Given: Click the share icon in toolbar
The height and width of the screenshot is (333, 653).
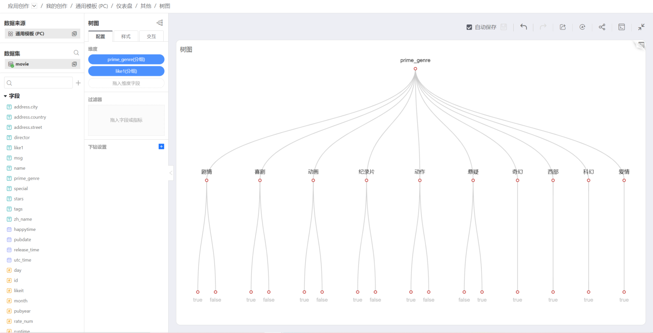Looking at the screenshot, I should point(602,27).
